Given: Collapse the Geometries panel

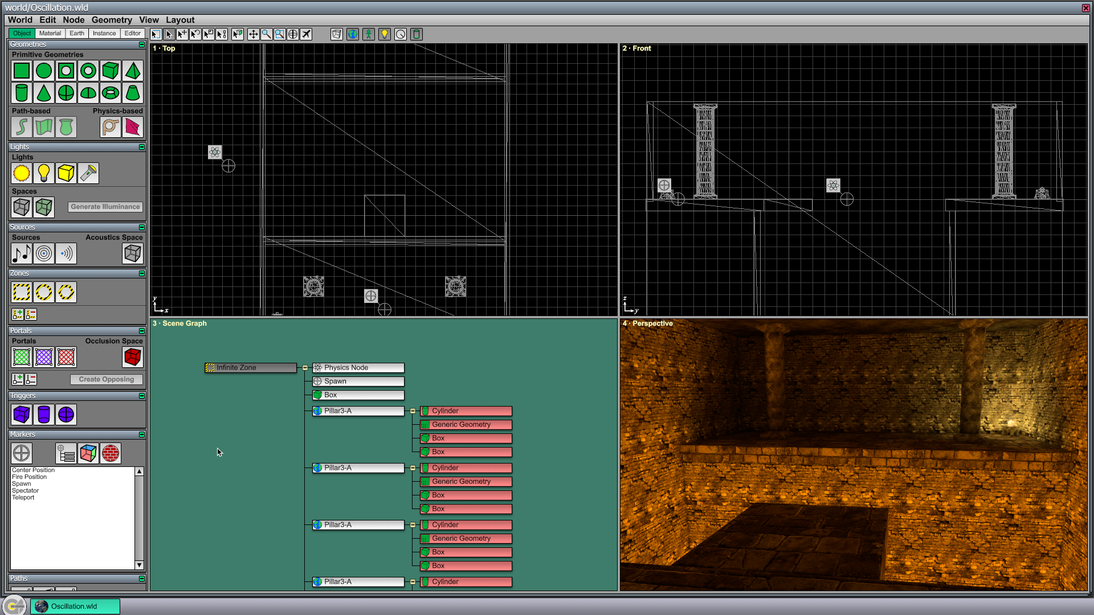Looking at the screenshot, I should pos(142,44).
